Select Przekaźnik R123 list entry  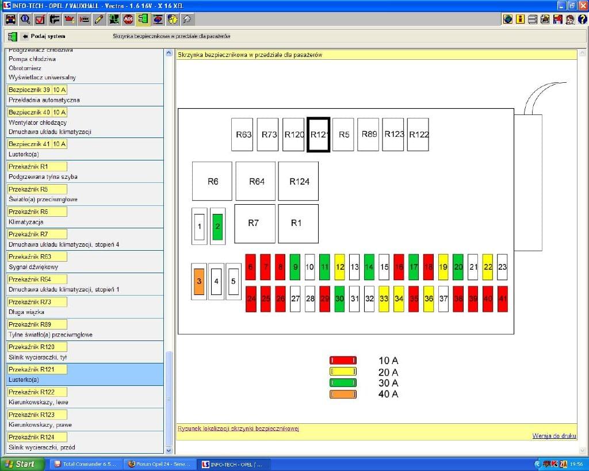37,414
